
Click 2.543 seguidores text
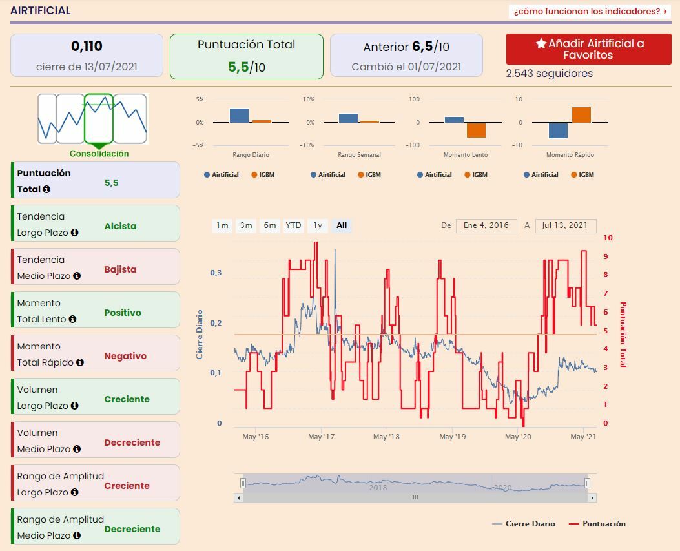point(550,74)
